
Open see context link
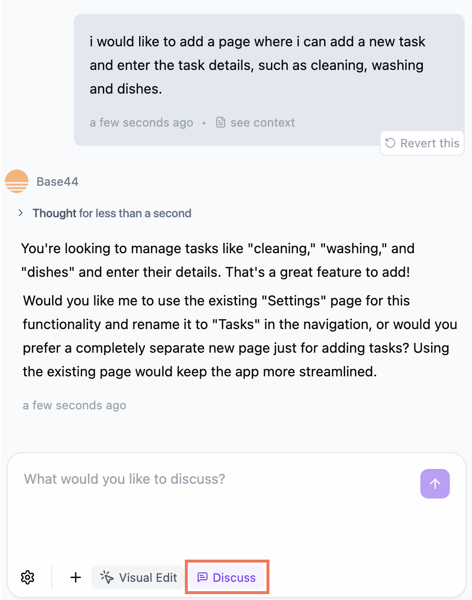pyautogui.click(x=263, y=122)
